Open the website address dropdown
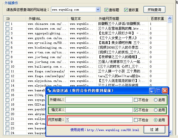This screenshot has width=178, height=138. (98, 10)
